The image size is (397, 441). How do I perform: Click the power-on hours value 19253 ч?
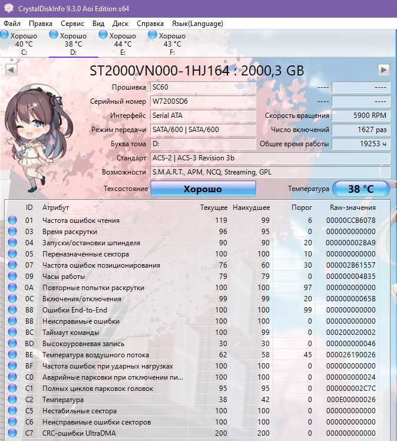click(360, 144)
